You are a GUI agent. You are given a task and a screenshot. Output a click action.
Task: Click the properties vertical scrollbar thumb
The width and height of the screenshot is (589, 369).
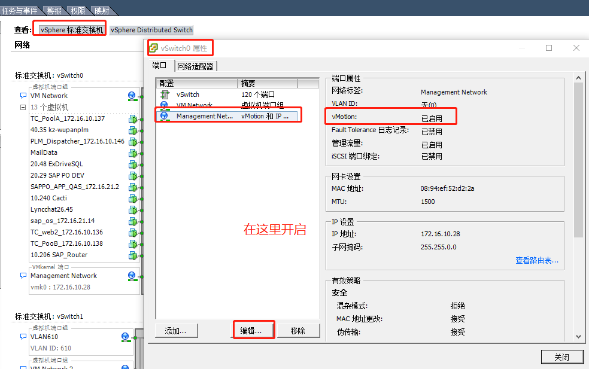click(x=578, y=160)
